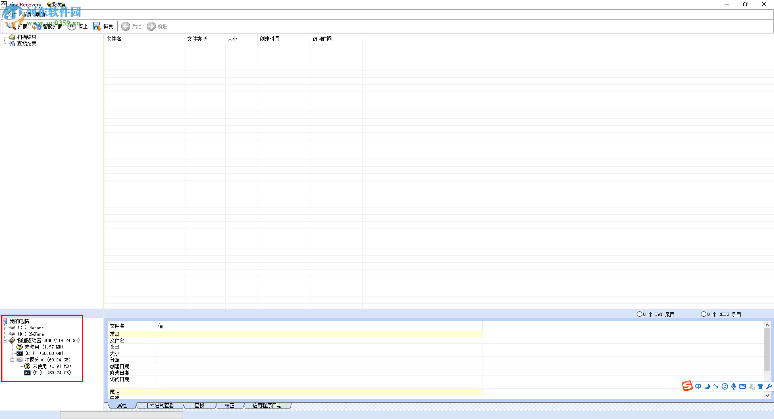Switch to the 查找 tab

199,405
